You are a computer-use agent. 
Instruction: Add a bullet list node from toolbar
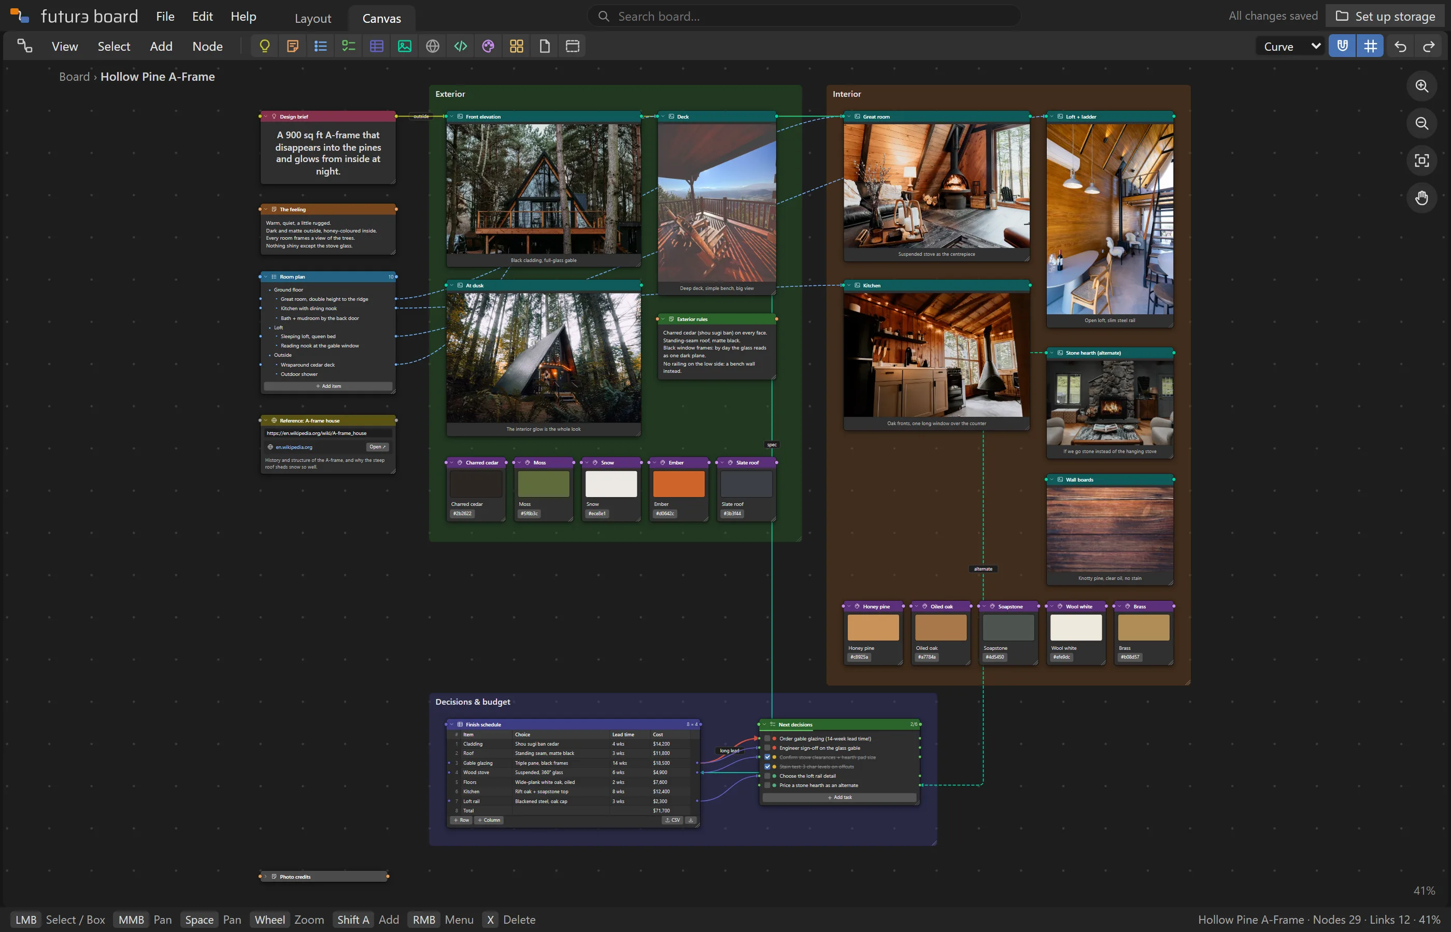[x=320, y=46]
